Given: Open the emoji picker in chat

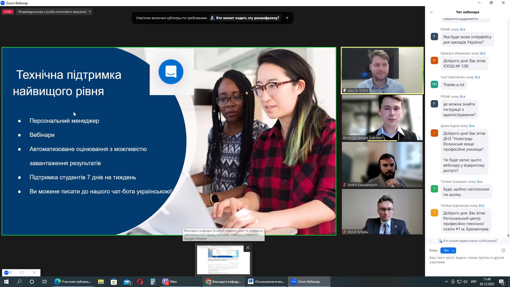Looking at the screenshot, I should [x=503, y=250].
